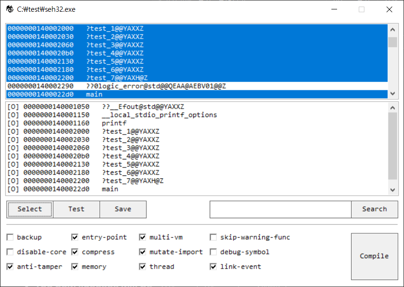Image resolution: width=404 pixels, height=287 pixels.
Task: Toggle the backup checkbox
Action: coord(10,237)
